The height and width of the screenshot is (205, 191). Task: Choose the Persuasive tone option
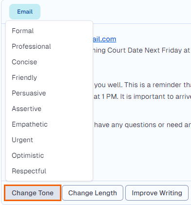(x=49, y=93)
